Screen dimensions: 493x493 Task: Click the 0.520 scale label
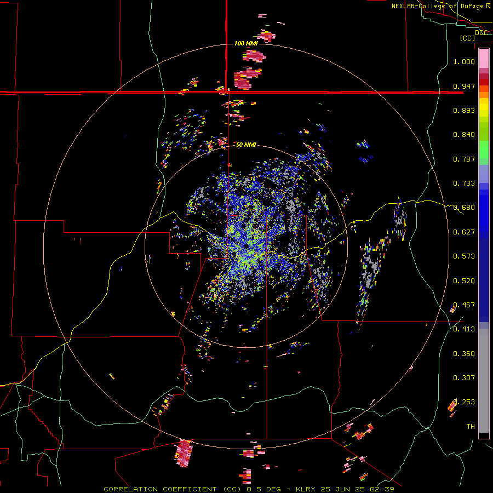(464, 281)
